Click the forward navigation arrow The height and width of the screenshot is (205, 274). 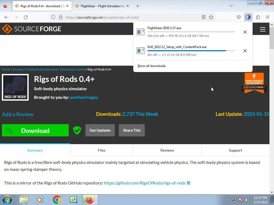pyautogui.click(x=16, y=17)
